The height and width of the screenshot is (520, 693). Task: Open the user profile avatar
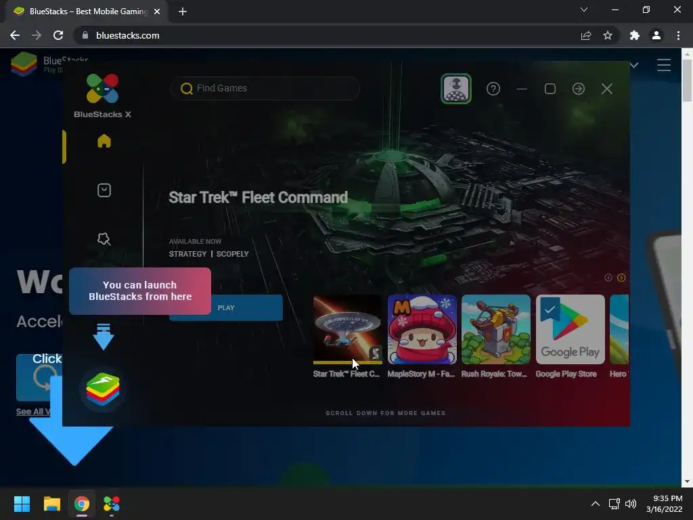coord(456,89)
